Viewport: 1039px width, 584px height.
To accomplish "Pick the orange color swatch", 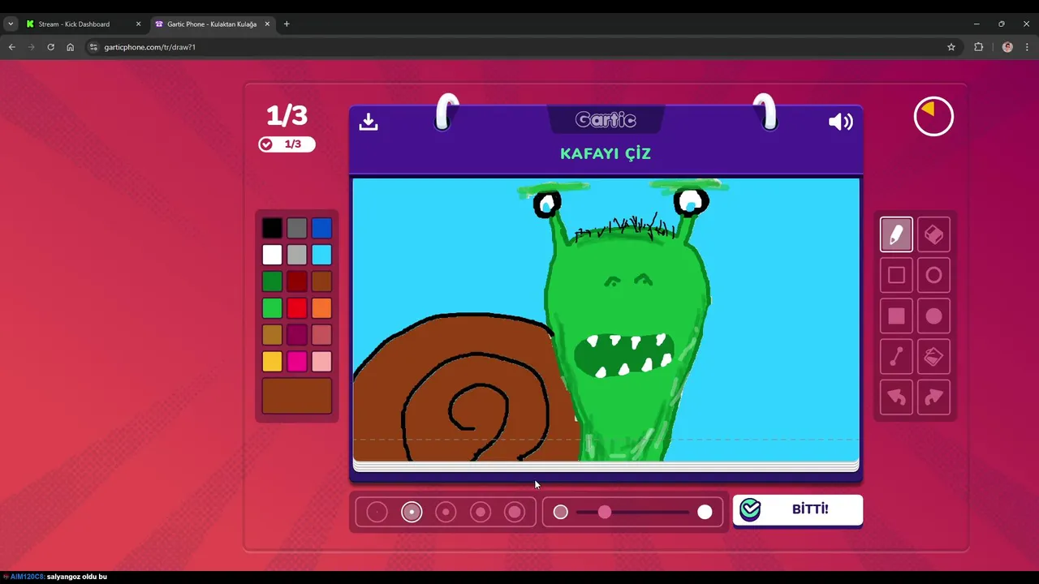I will point(321,308).
